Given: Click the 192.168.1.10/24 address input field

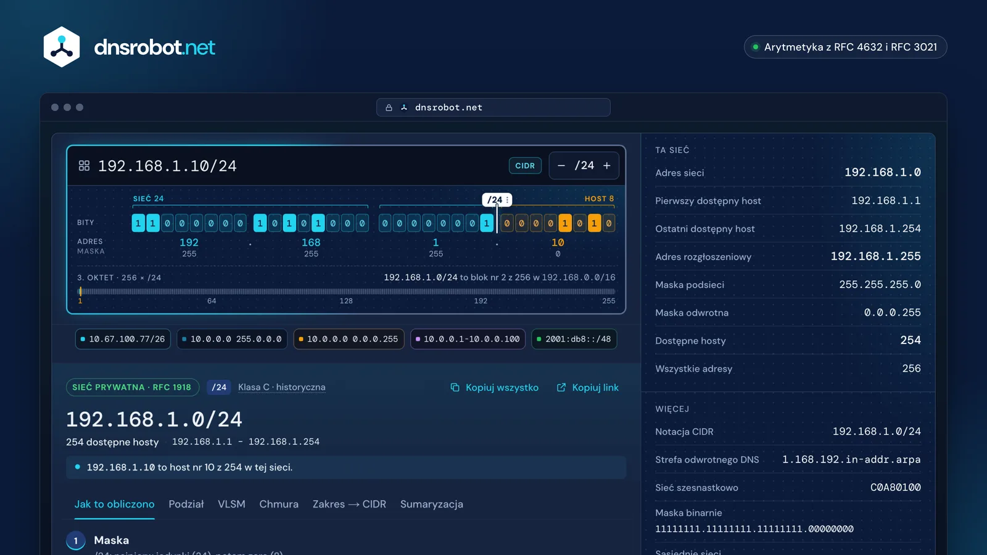Looking at the screenshot, I should point(296,166).
